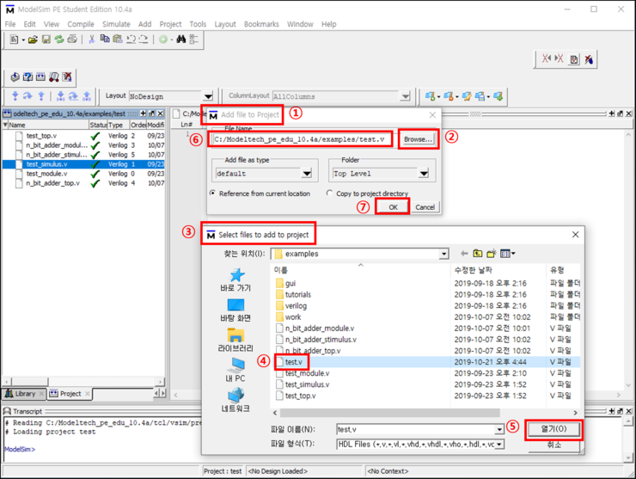Click OK in Add file to Project
Screen dimensions: 636x479
[x=393, y=207]
